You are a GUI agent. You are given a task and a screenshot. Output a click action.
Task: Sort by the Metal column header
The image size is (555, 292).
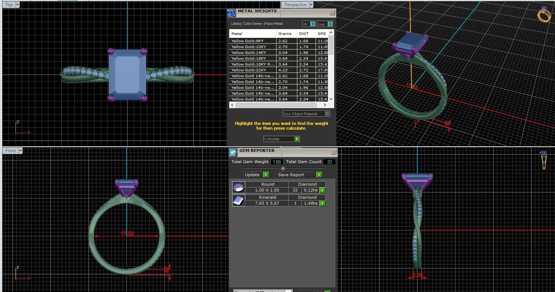[253, 33]
